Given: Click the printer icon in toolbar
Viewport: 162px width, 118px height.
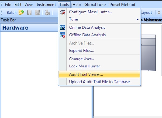Looking at the screenshot, I should point(48,13).
